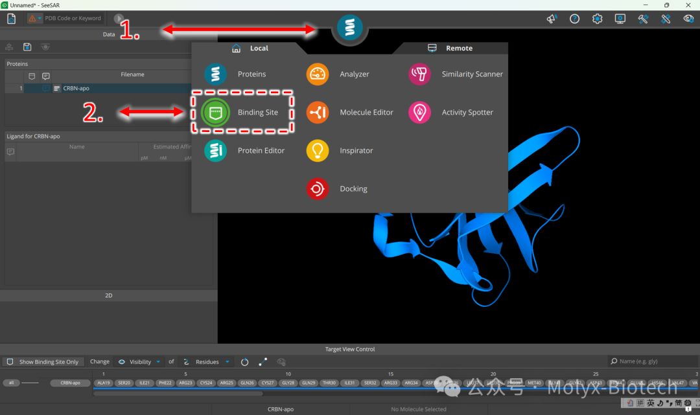
Task: Open the Analyzer mode
Action: [338, 74]
